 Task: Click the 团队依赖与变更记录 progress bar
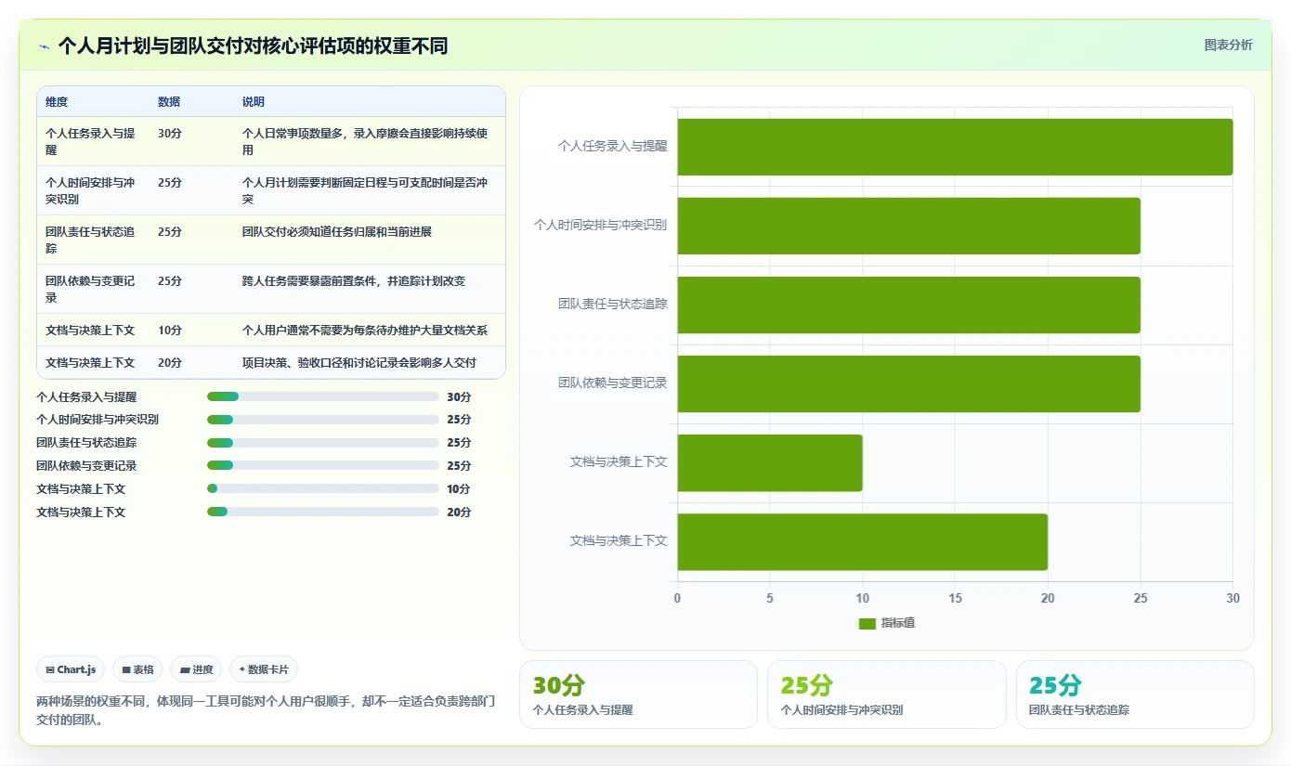(323, 466)
